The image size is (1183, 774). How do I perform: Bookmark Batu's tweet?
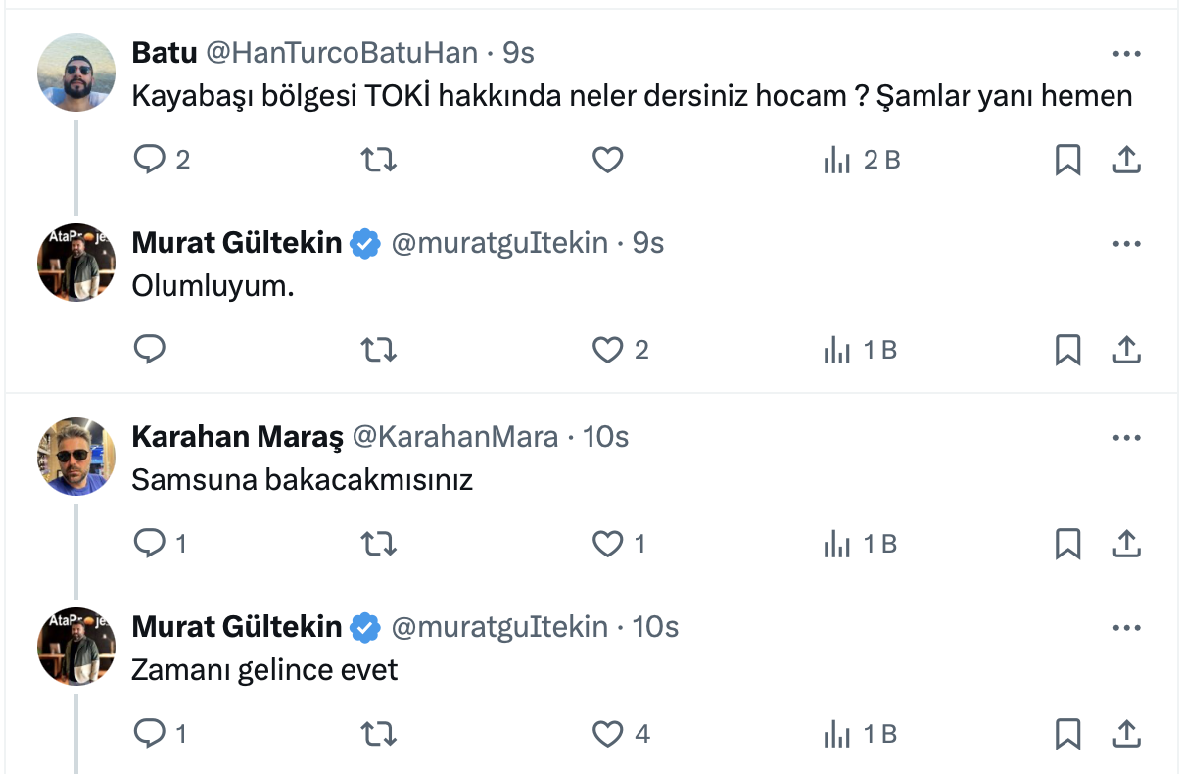[x=1067, y=159]
